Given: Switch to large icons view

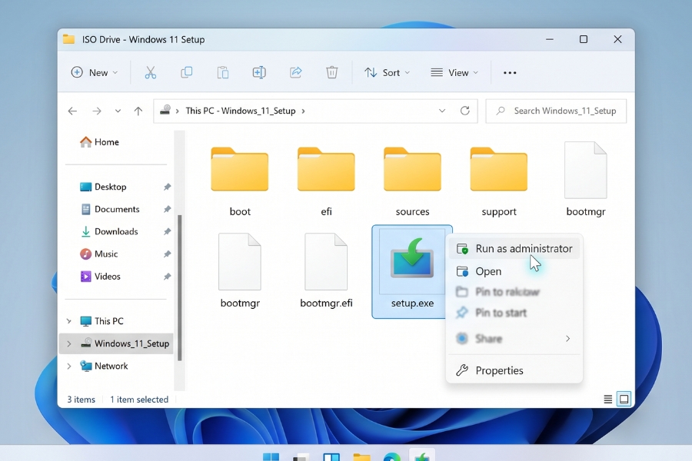Looking at the screenshot, I should point(624,400).
